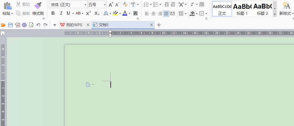Toggle strikethrough AB formatting
Screen dimensions: 294x126
(78, 13)
